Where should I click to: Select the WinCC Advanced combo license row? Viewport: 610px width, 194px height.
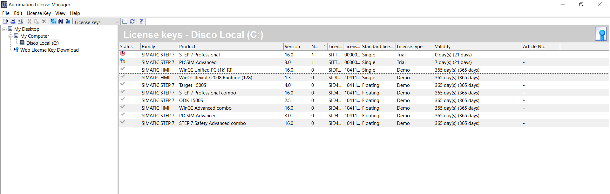click(x=205, y=108)
